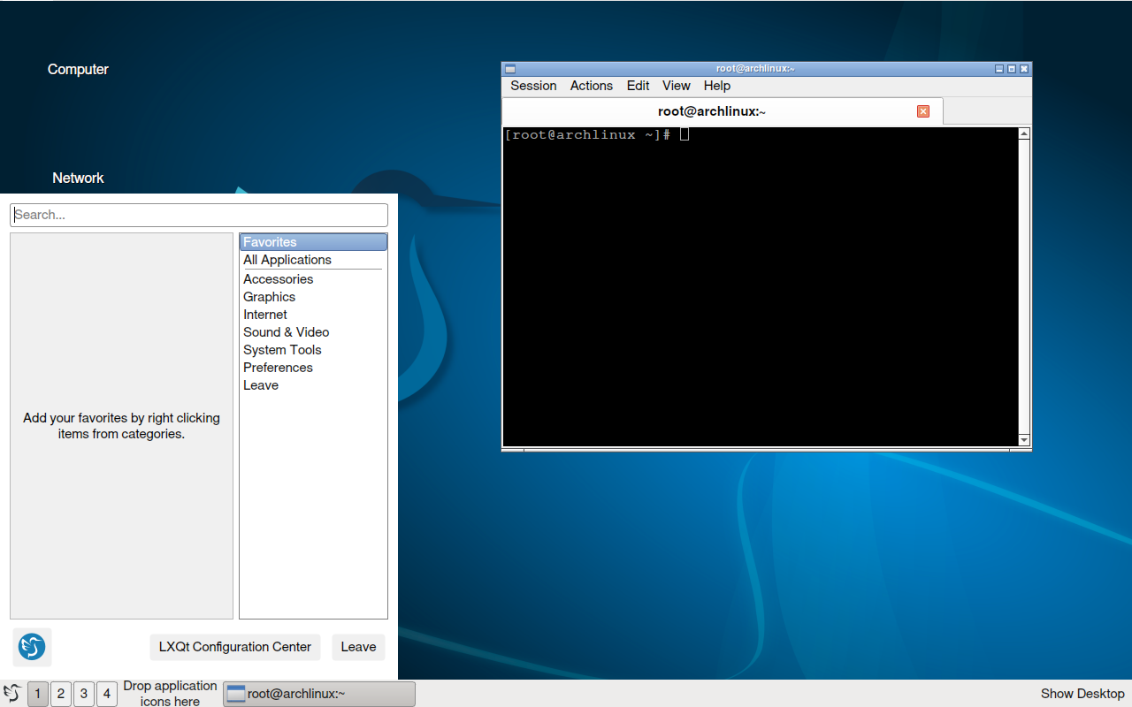
Task: Click the terminal icon on the taskbar button
Action: (236, 694)
